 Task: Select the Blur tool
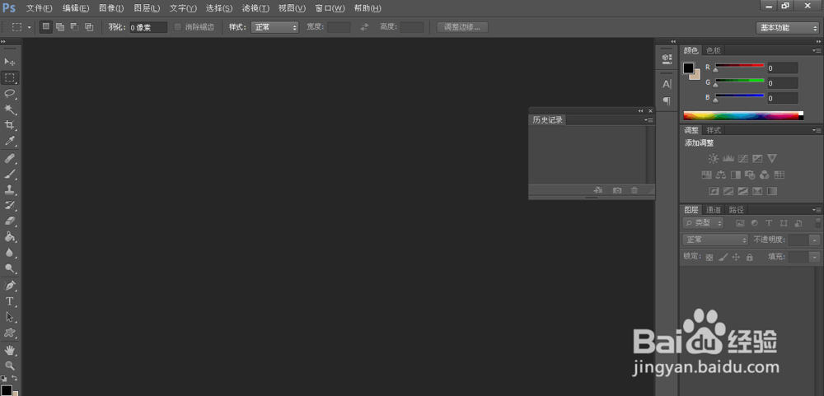9,253
